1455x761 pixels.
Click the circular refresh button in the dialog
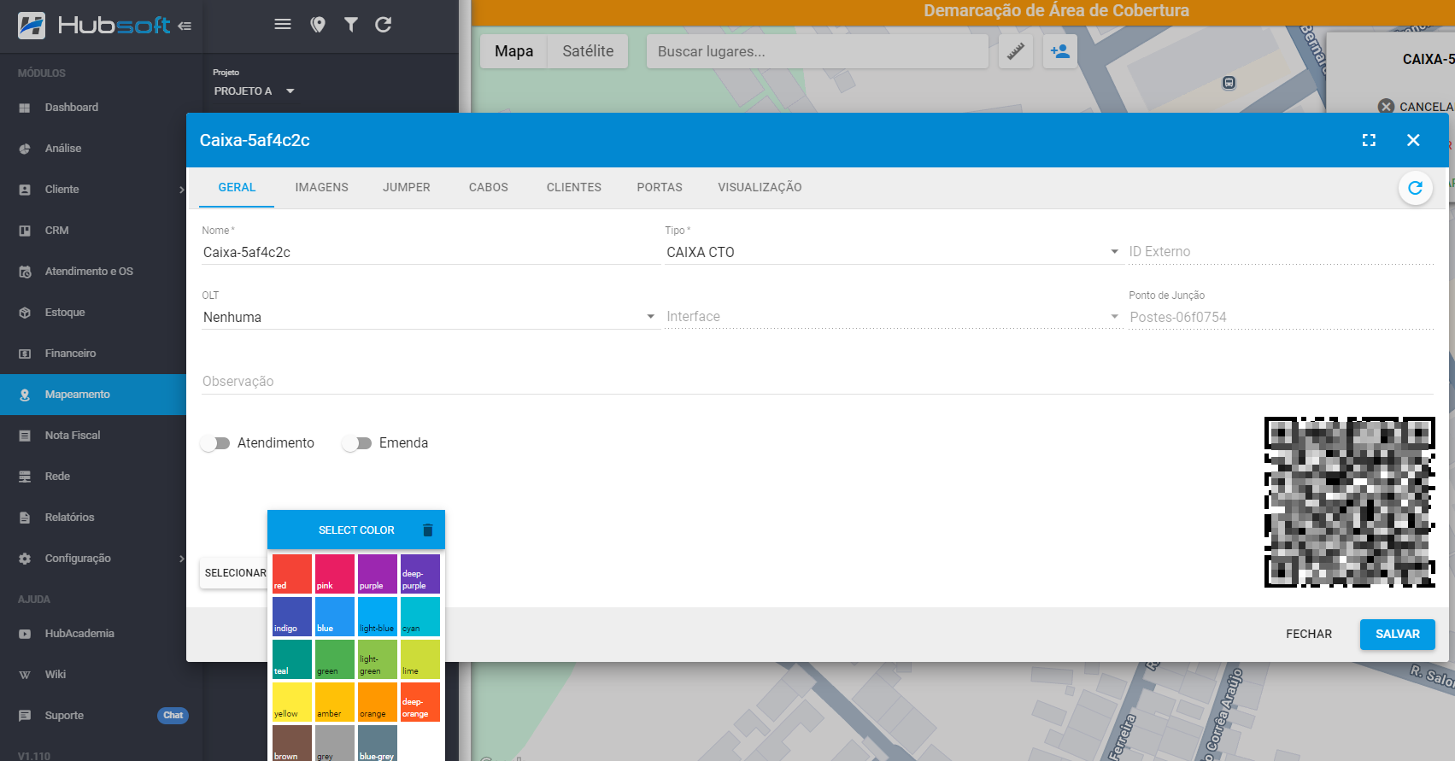coord(1415,188)
